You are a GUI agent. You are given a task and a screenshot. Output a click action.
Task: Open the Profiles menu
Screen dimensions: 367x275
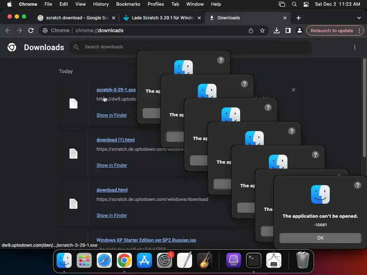pyautogui.click(x=156, y=4)
